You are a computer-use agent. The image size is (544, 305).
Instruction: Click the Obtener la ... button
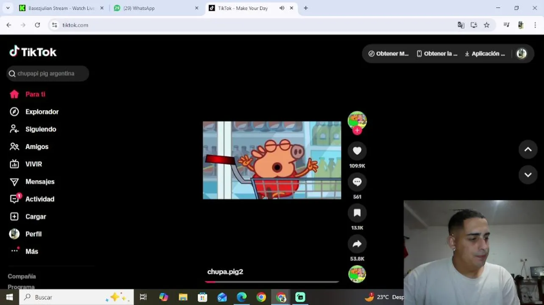coord(437,53)
